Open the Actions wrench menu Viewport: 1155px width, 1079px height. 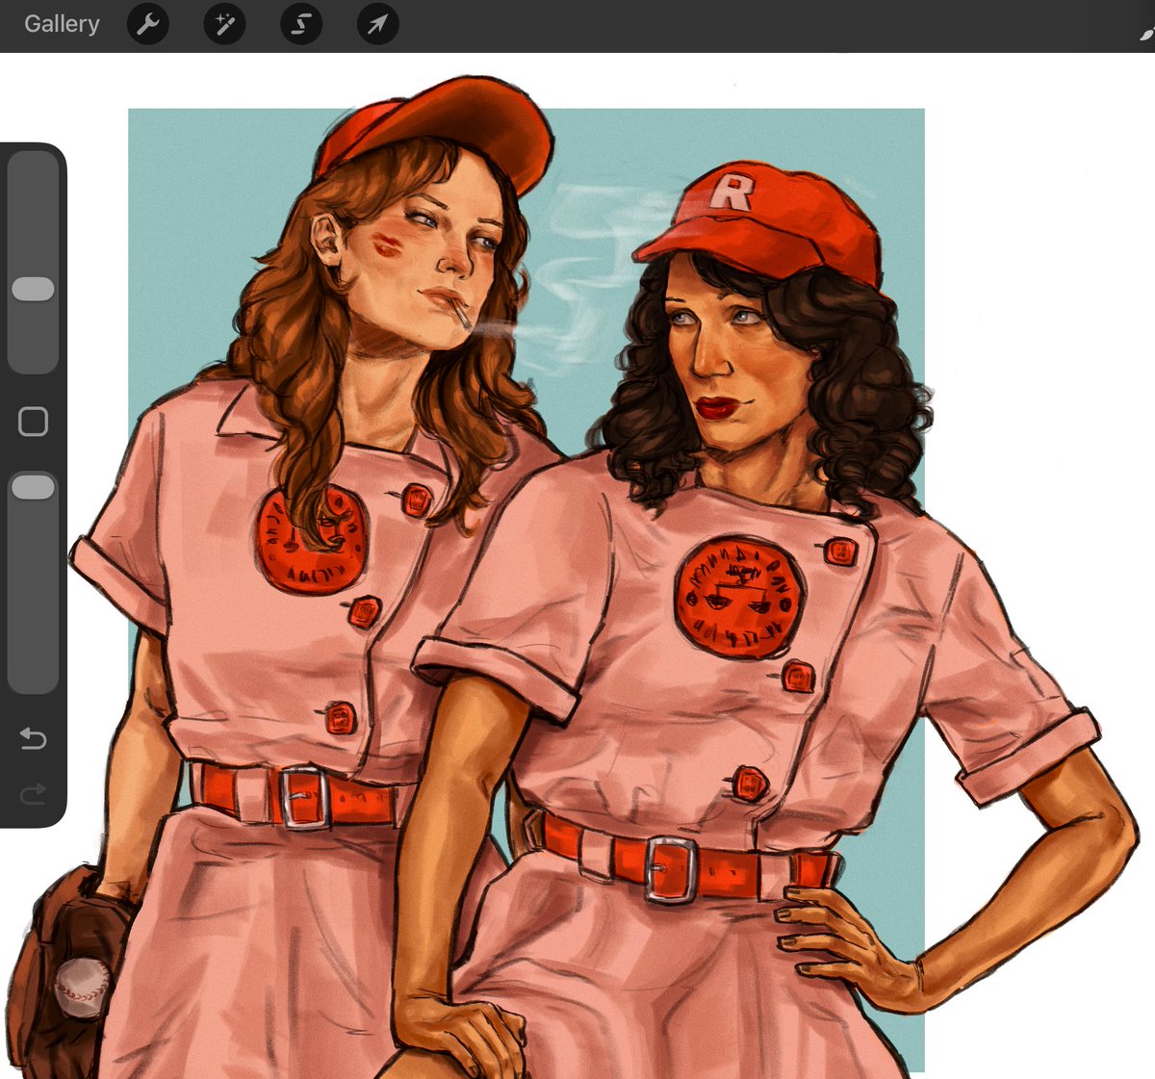click(148, 24)
